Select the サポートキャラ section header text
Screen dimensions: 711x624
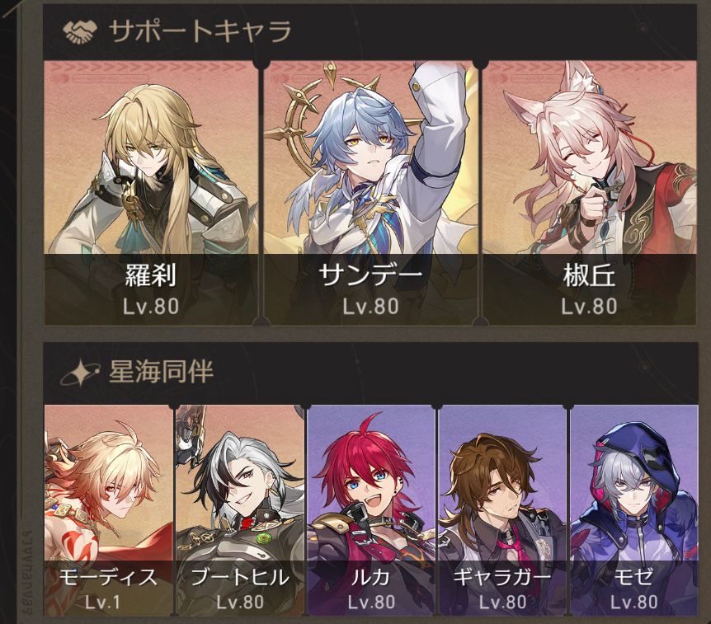click(200, 31)
